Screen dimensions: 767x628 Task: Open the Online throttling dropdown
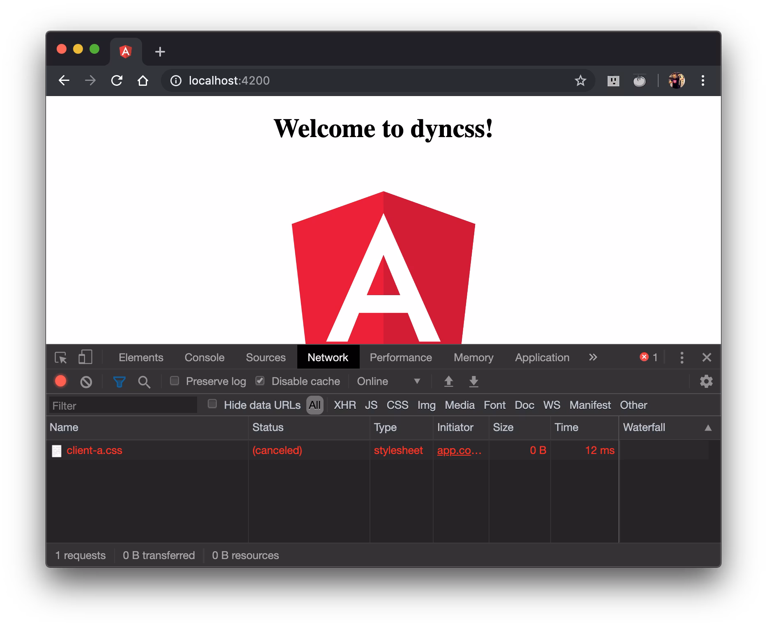click(388, 381)
